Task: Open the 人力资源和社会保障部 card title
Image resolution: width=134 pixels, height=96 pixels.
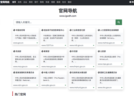Action: [x=109, y=30]
